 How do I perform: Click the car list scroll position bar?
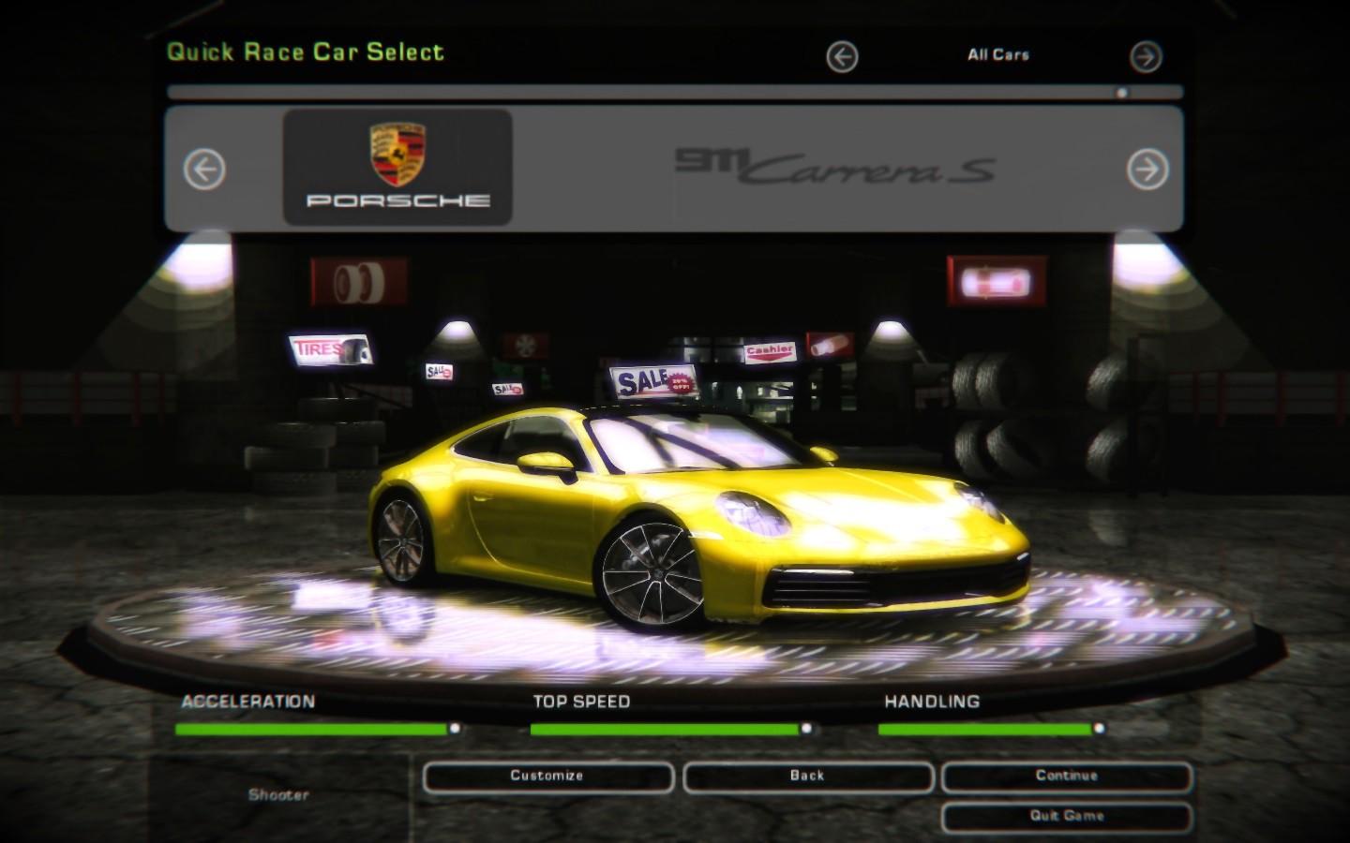pos(675,93)
